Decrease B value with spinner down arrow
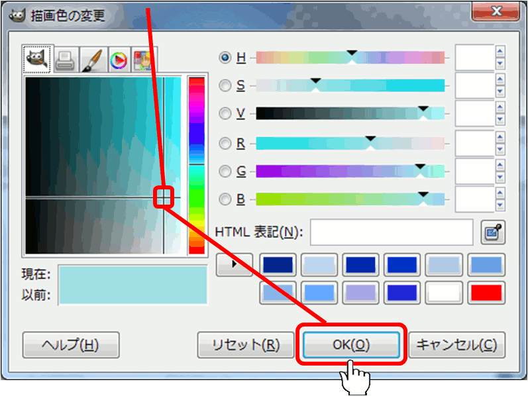Screen dimensions: 528x396 pos(500,205)
